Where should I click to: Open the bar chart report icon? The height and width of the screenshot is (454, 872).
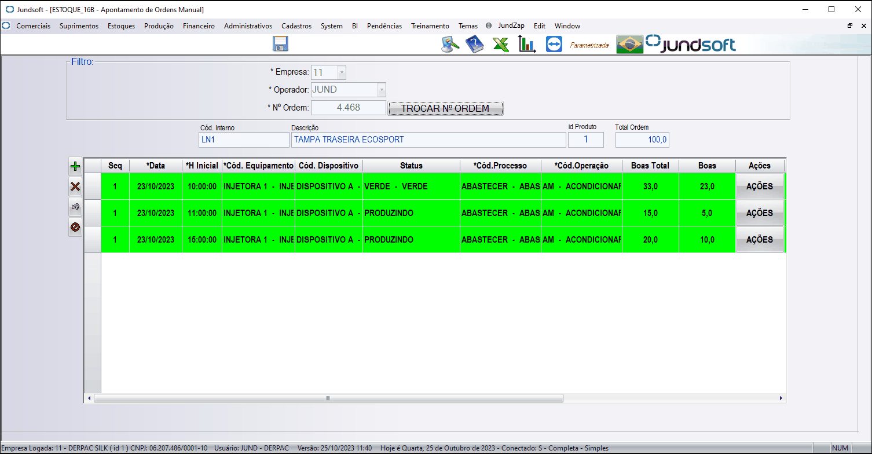(527, 45)
